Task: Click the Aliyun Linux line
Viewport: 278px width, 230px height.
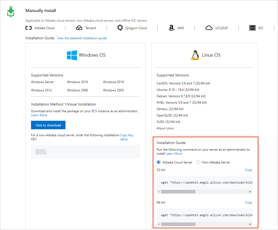Action: click(x=165, y=128)
